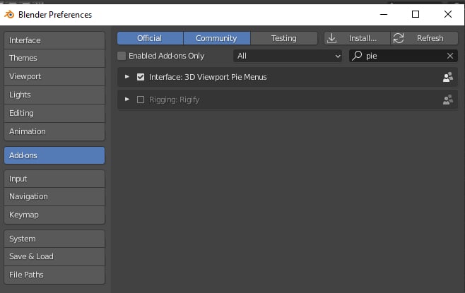Screen dimensions: 465x293
Task: Go to the Input preferences section
Action: tap(54, 179)
